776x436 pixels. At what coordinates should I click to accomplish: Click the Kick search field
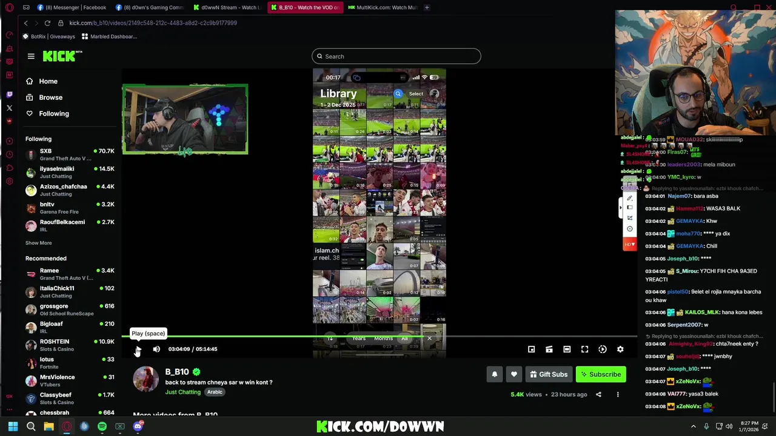396,56
